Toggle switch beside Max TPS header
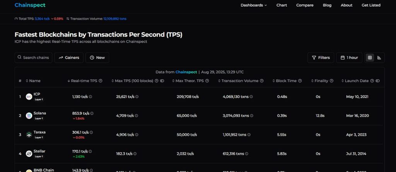The image size is (396, 172). coord(162,81)
